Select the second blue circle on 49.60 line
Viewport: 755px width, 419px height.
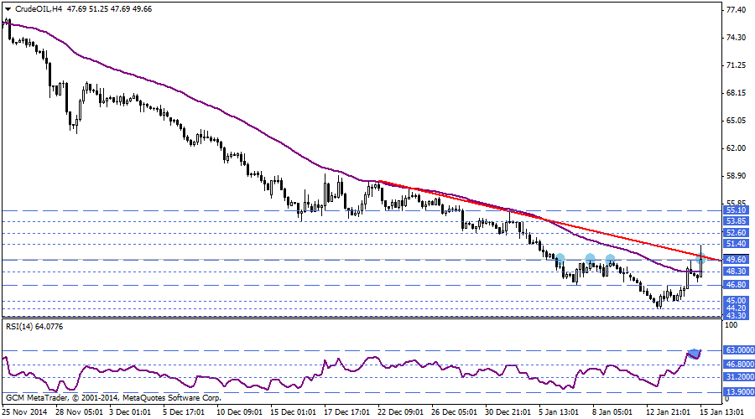click(x=590, y=259)
